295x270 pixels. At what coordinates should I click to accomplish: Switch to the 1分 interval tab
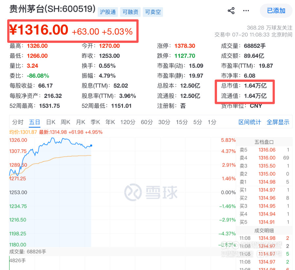point(212,122)
